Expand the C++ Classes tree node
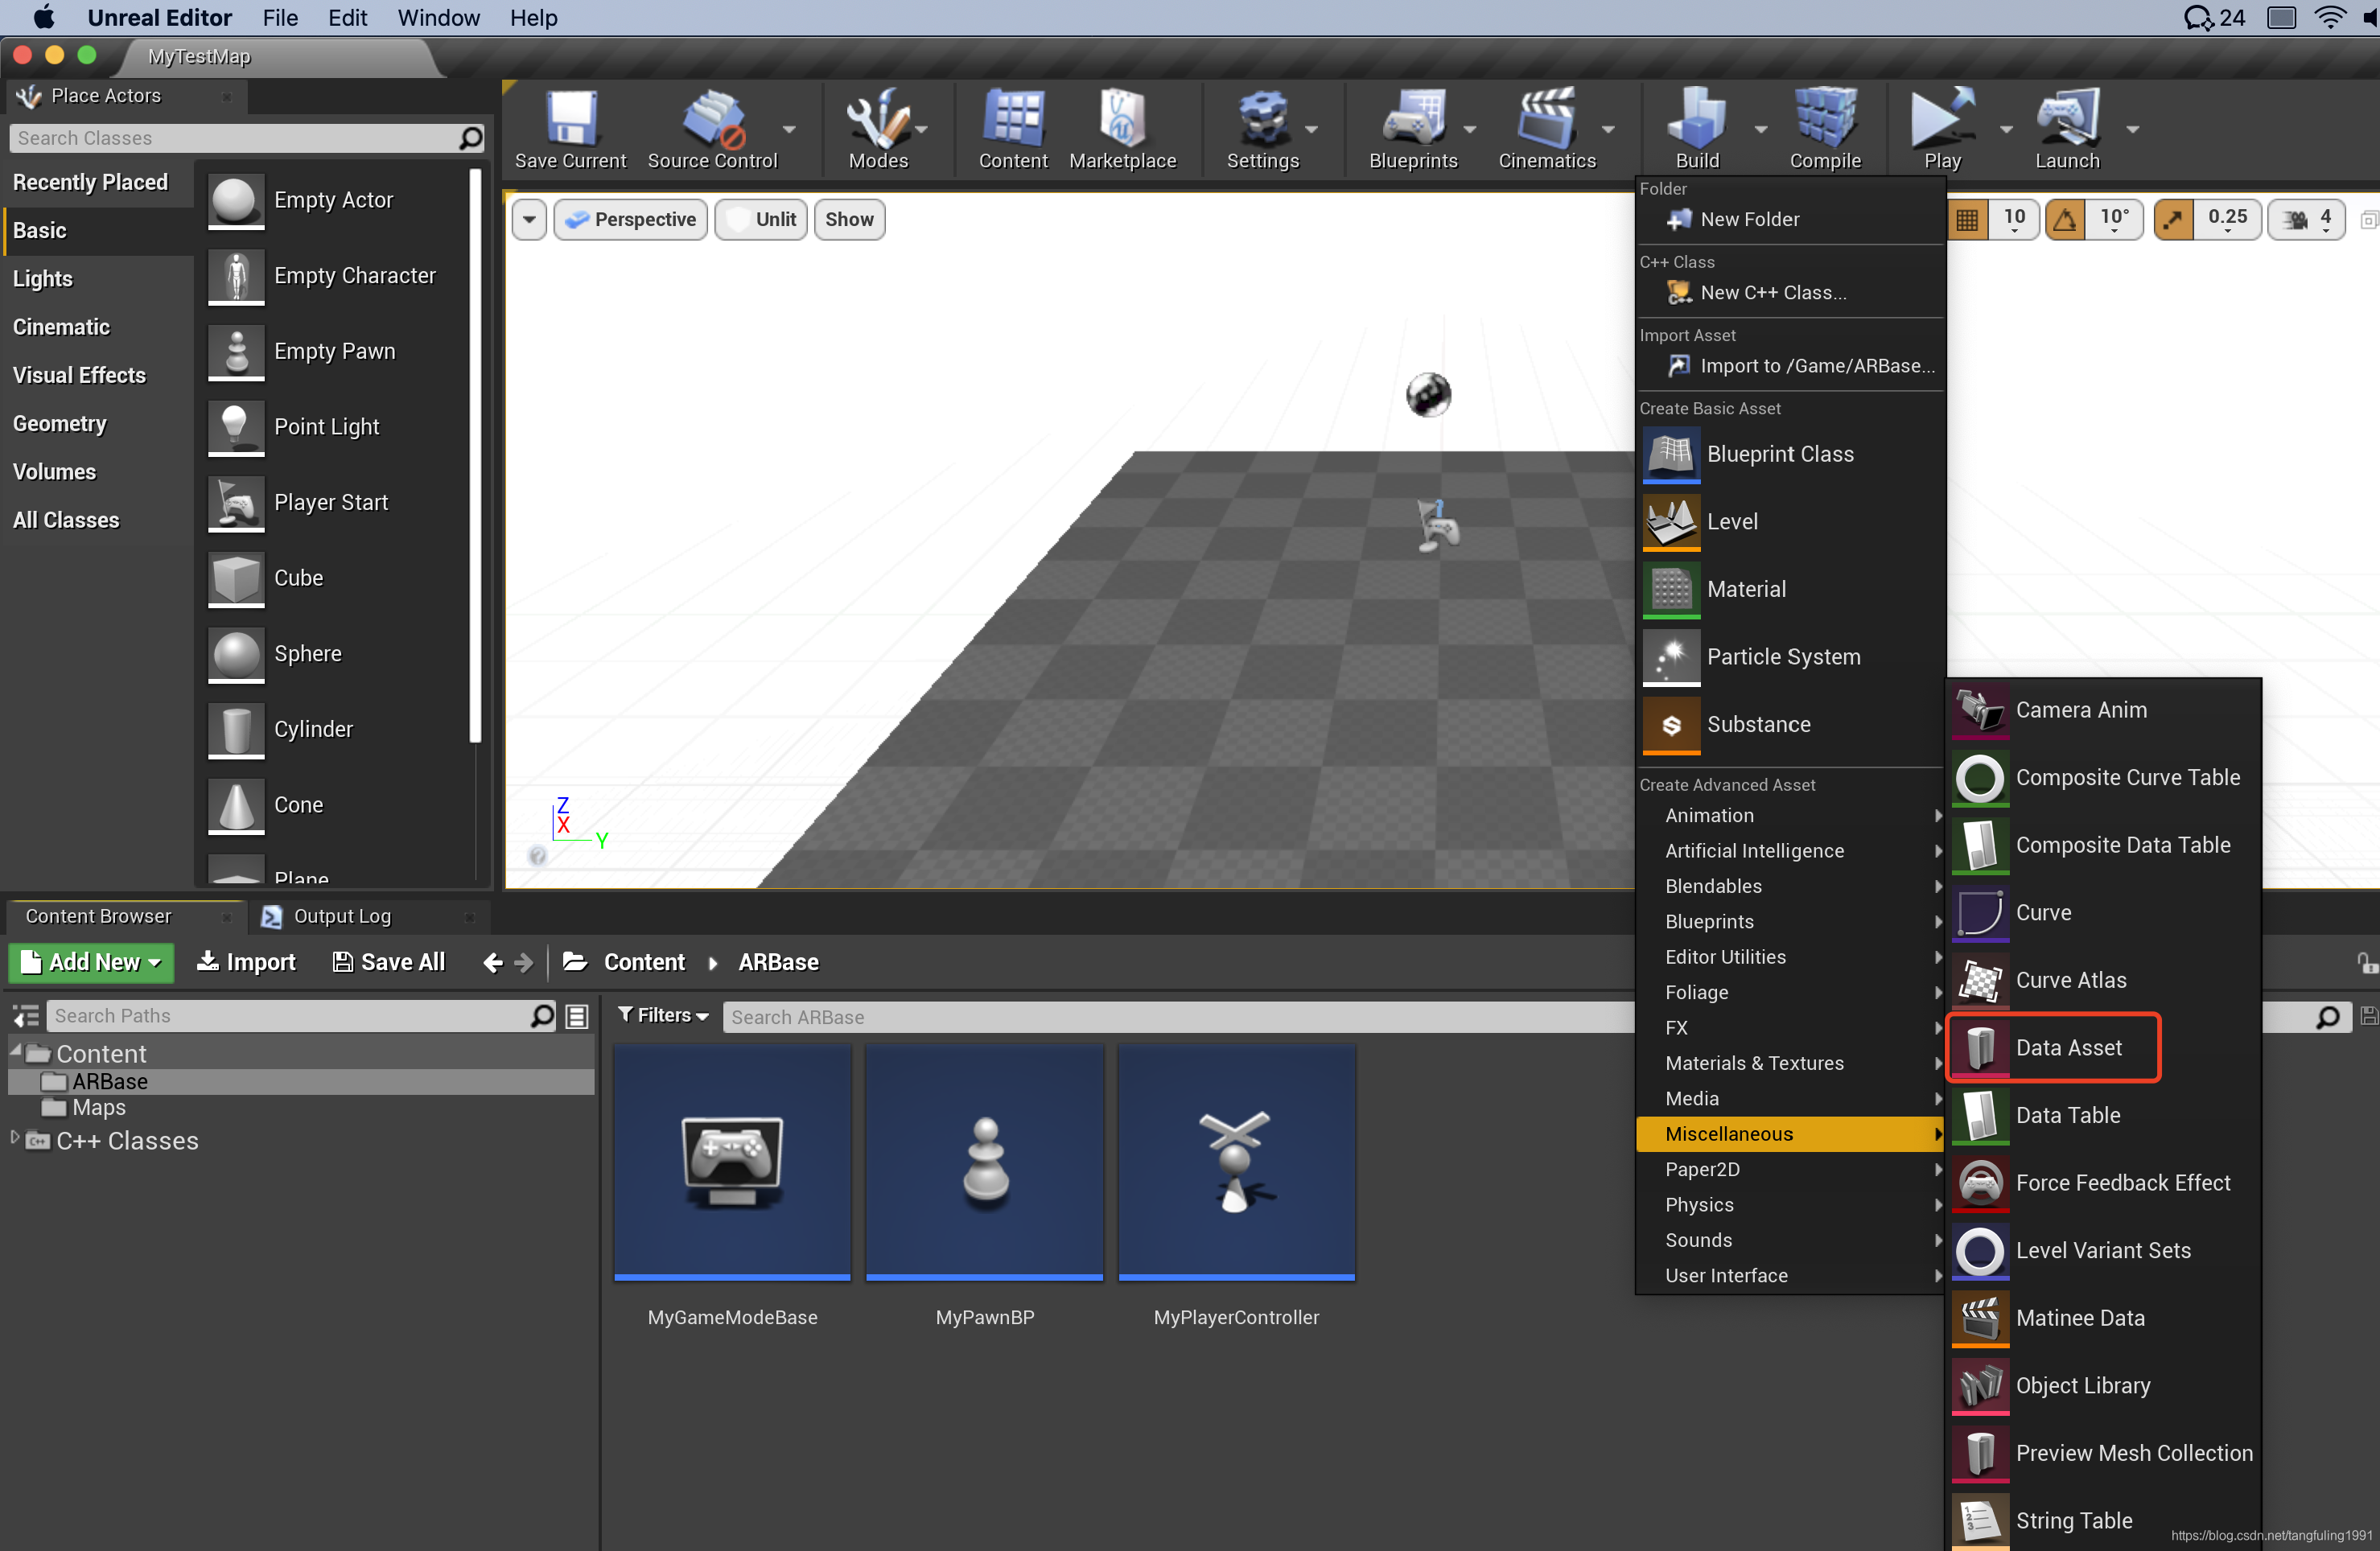Viewport: 2380px width, 1551px height. pos(15,1139)
